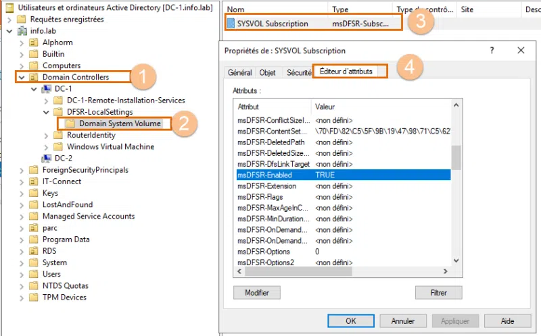Screen dimensions: 541x336
Task: Collapse the DFSR-LocalSettings node
Action: tap(46, 112)
